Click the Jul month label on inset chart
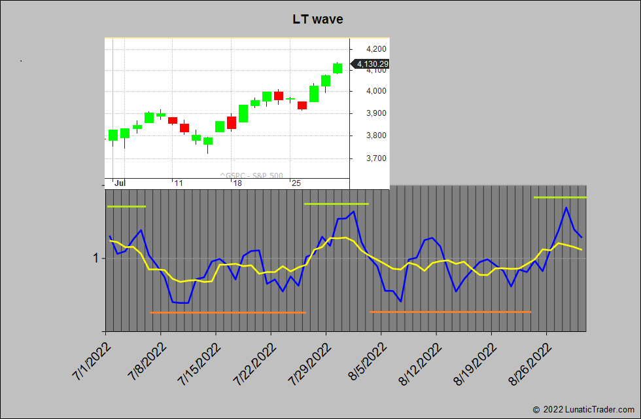The height and width of the screenshot is (419, 641). tap(120, 183)
